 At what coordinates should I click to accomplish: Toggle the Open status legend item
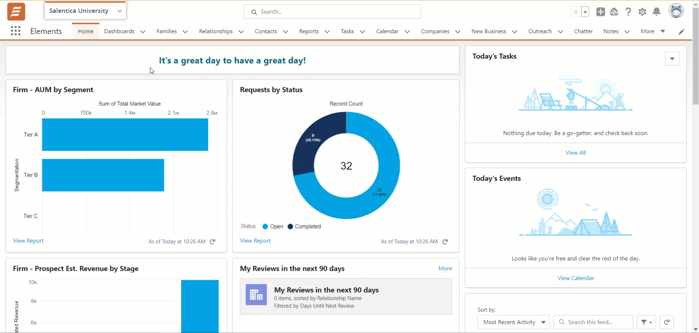273,226
